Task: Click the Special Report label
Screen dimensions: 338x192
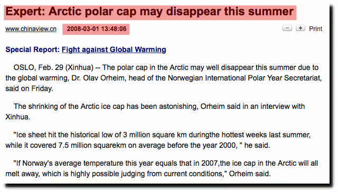Action: point(32,49)
